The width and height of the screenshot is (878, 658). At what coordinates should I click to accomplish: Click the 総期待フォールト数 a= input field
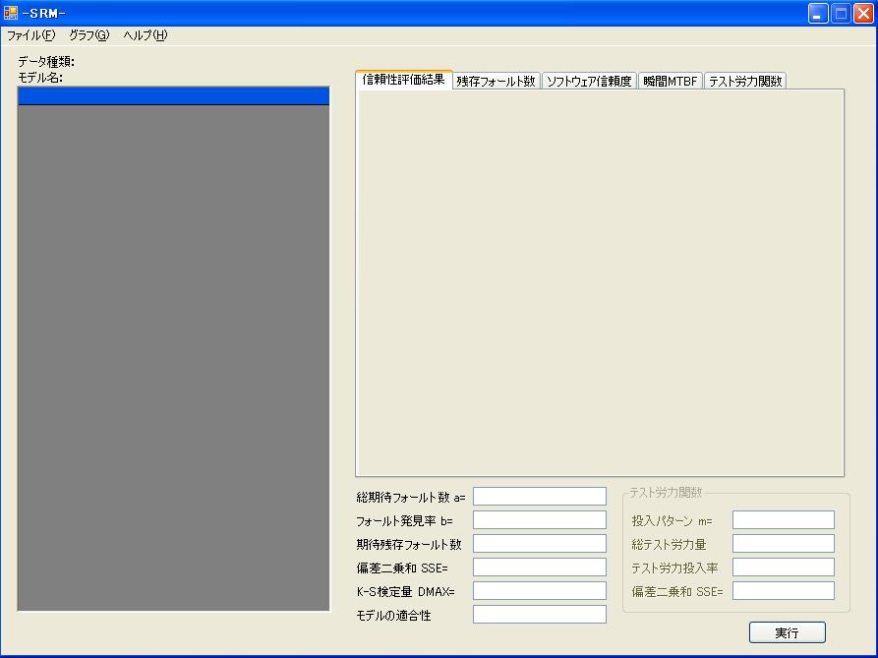[x=540, y=496]
